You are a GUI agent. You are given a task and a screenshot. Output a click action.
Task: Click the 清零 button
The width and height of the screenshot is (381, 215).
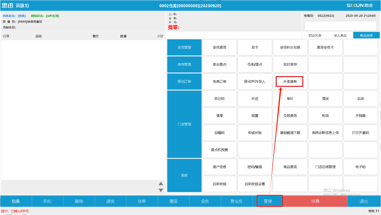(220, 116)
